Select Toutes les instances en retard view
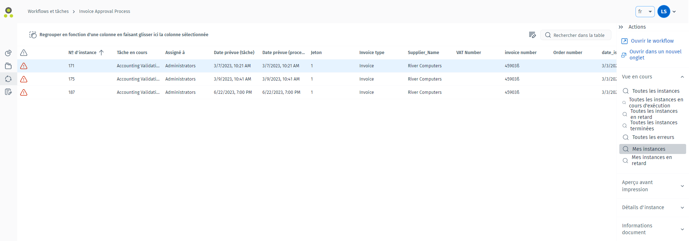The height and width of the screenshot is (241, 689). [654, 114]
